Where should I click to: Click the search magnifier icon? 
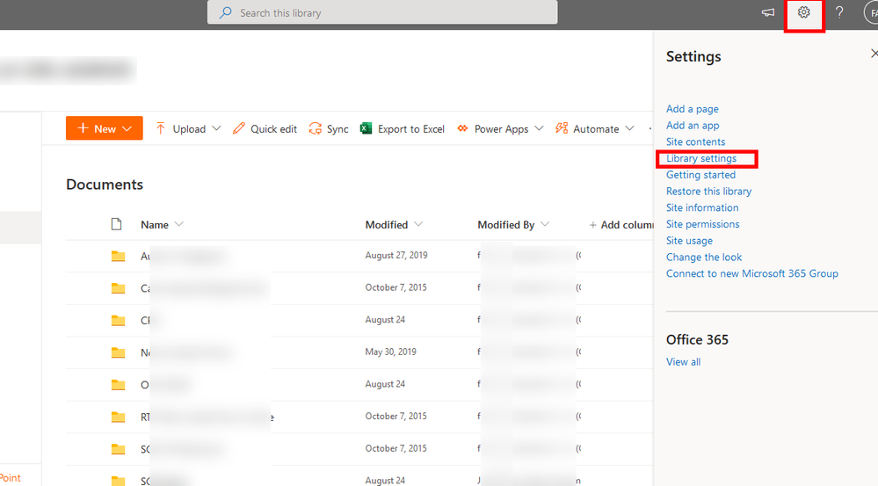[226, 12]
